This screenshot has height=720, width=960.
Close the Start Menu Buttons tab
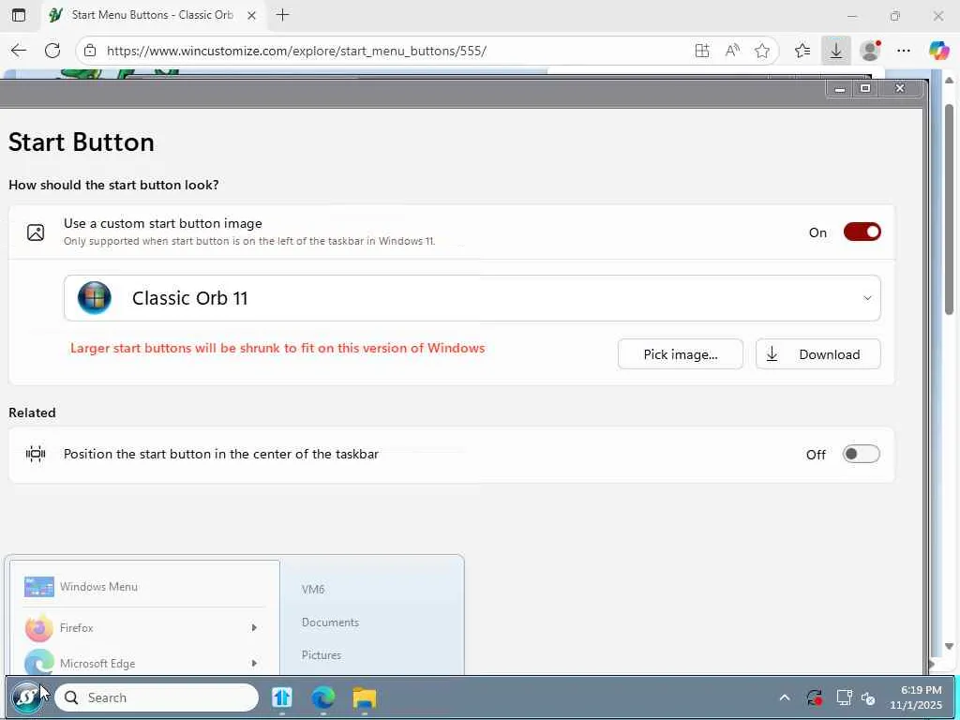[x=251, y=16]
